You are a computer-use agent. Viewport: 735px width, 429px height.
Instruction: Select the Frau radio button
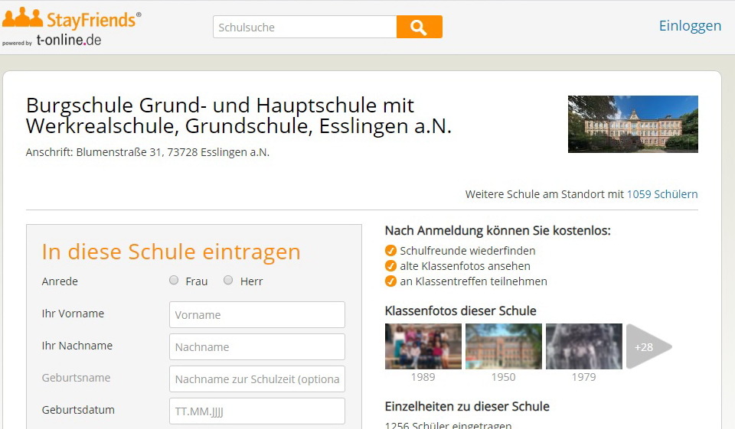[174, 281]
